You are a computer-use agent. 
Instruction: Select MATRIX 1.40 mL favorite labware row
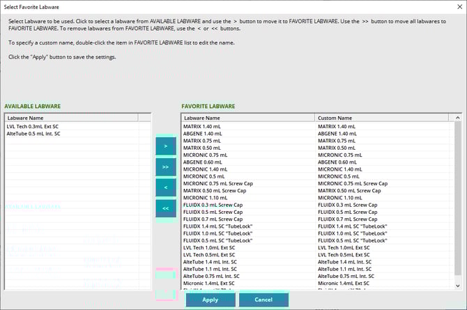point(201,126)
